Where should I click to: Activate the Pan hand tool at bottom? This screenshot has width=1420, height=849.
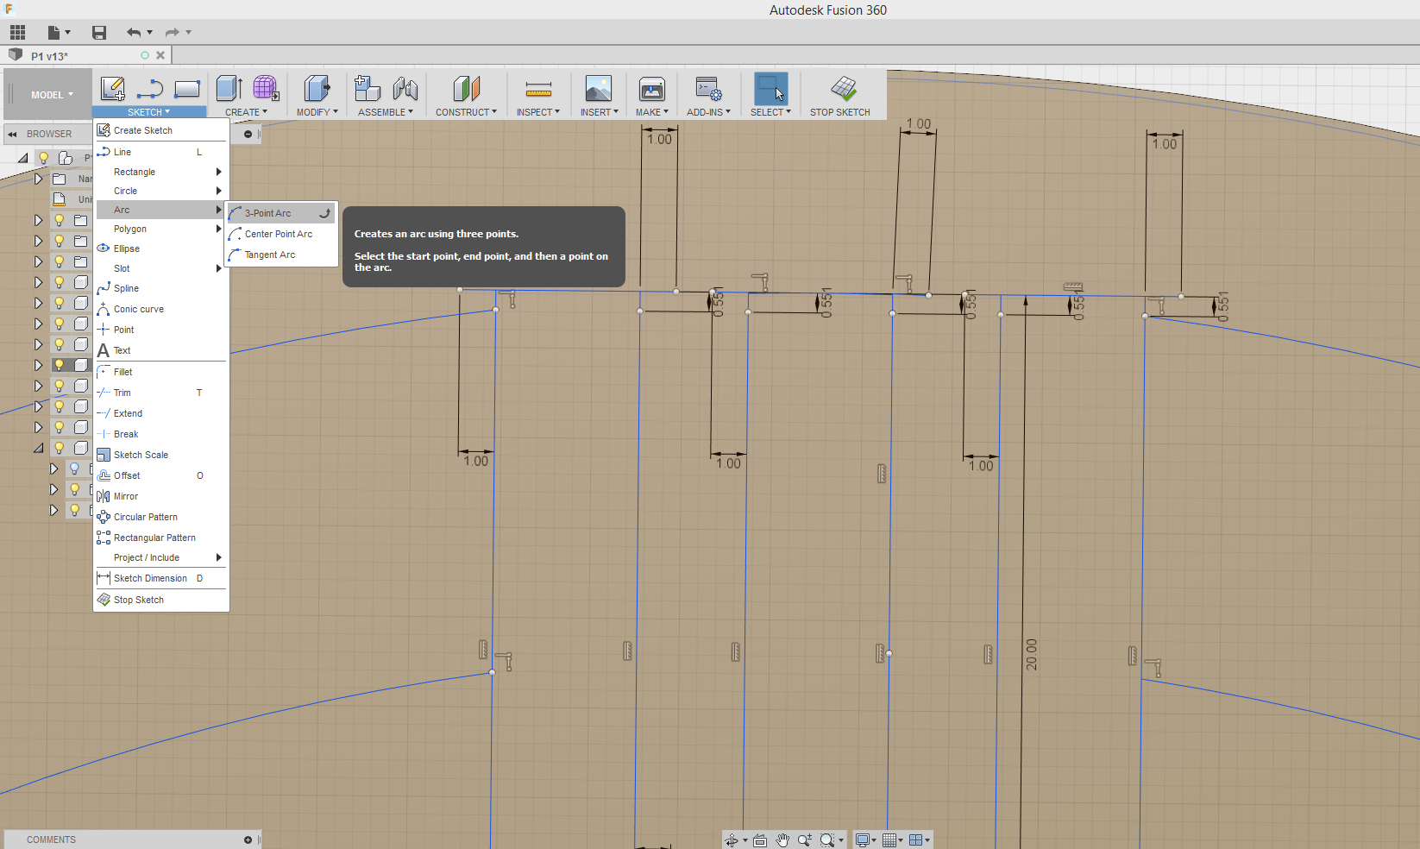(782, 840)
